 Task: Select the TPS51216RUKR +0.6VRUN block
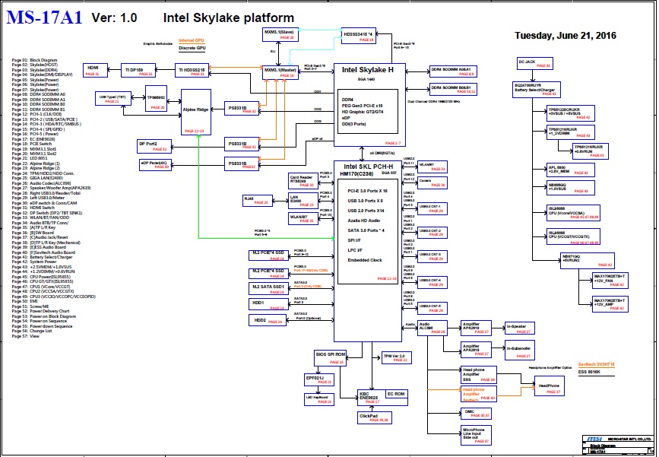[590, 151]
